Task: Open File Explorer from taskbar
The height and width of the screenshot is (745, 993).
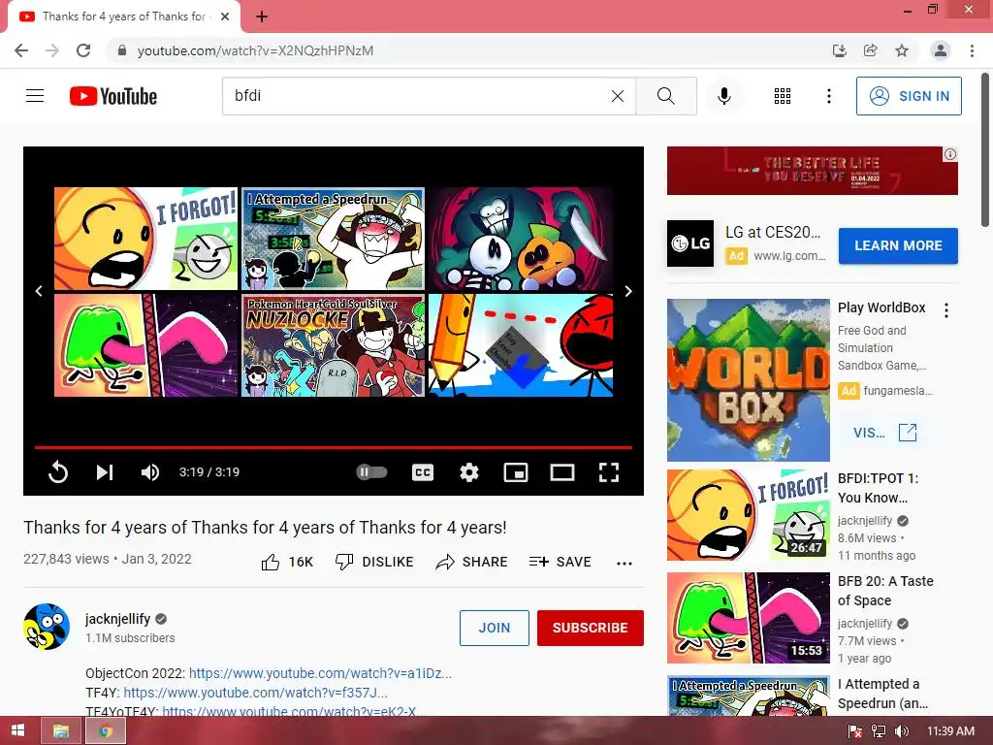Action: click(61, 731)
